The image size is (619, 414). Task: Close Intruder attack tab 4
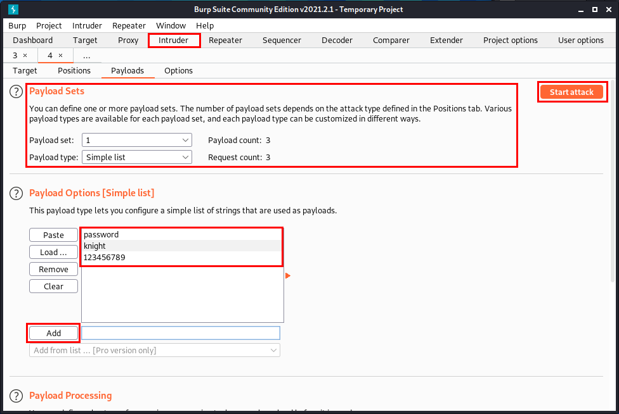pyautogui.click(x=60, y=56)
